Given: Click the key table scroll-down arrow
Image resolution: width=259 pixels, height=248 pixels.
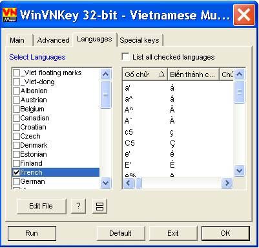Looking at the screenshot, I should point(240,171).
